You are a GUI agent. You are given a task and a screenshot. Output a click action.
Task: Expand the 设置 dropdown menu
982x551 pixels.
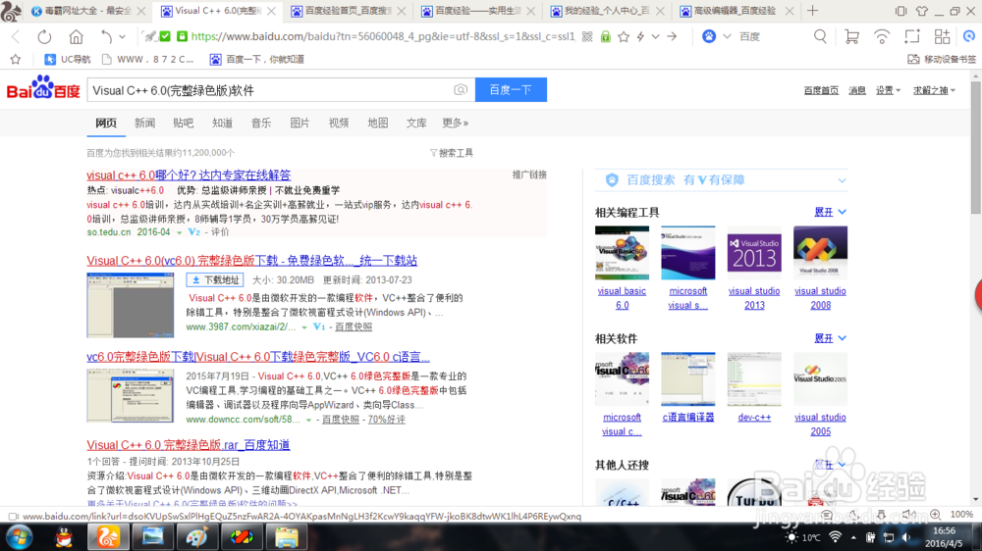pyautogui.click(x=888, y=90)
